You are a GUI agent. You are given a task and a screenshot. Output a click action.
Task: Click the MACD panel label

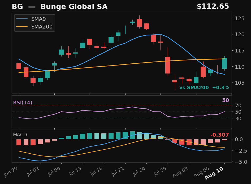(x=20, y=135)
